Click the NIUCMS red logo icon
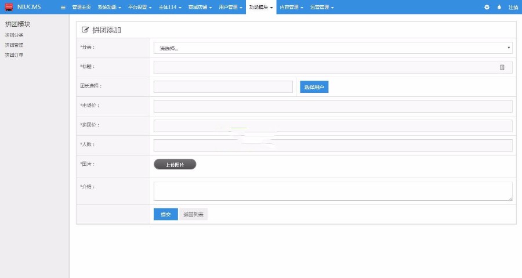The image size is (522, 278). tap(9, 6)
